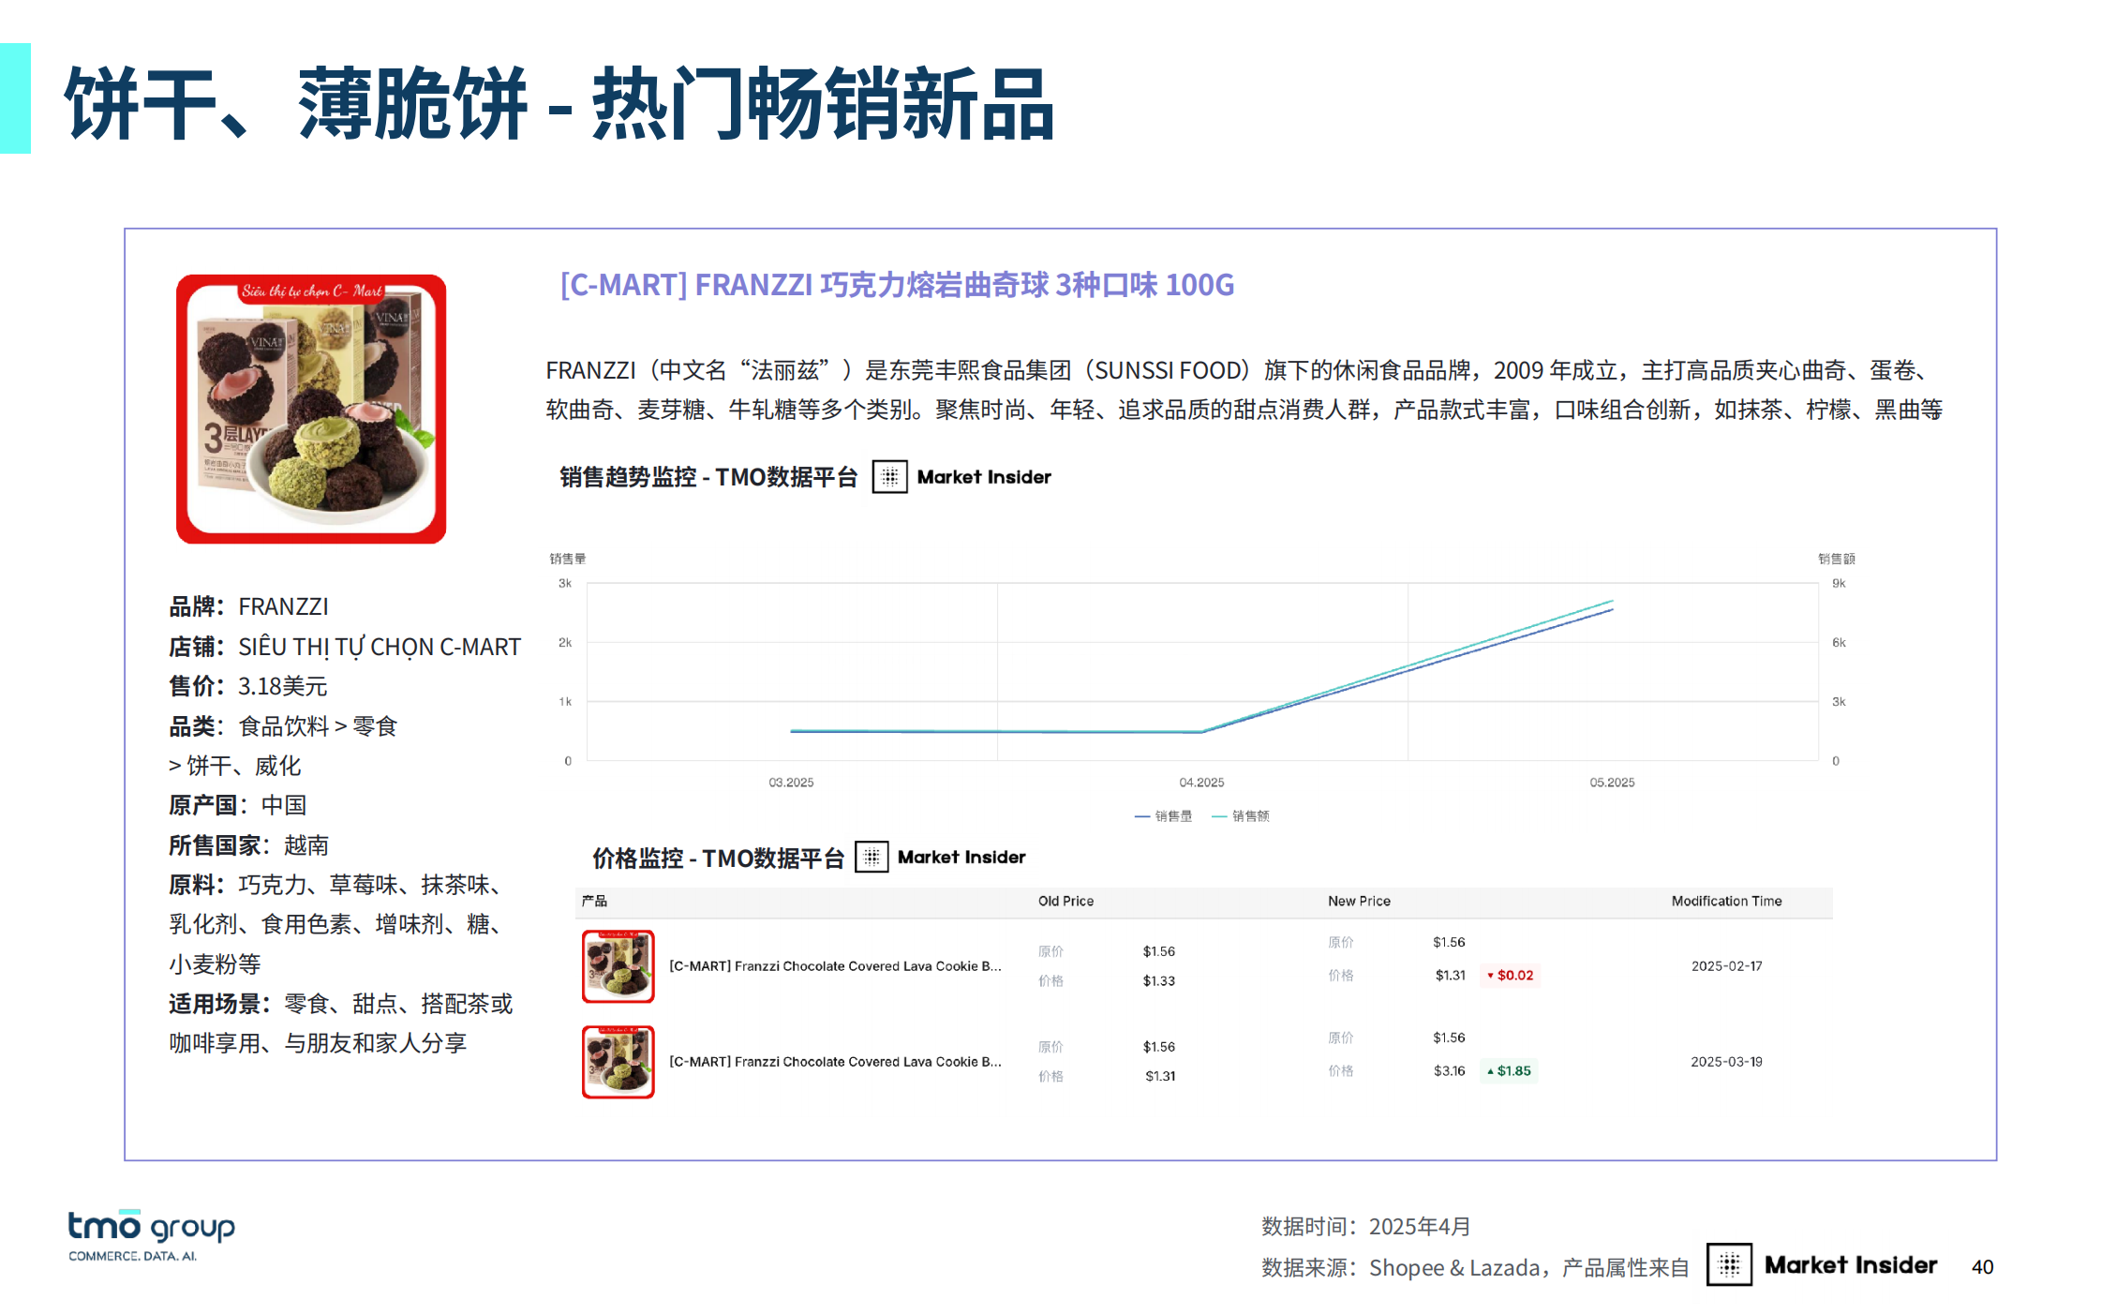Click the $3.16 new price value
The width and height of the screenshot is (2101, 1314).
[x=1449, y=1071]
